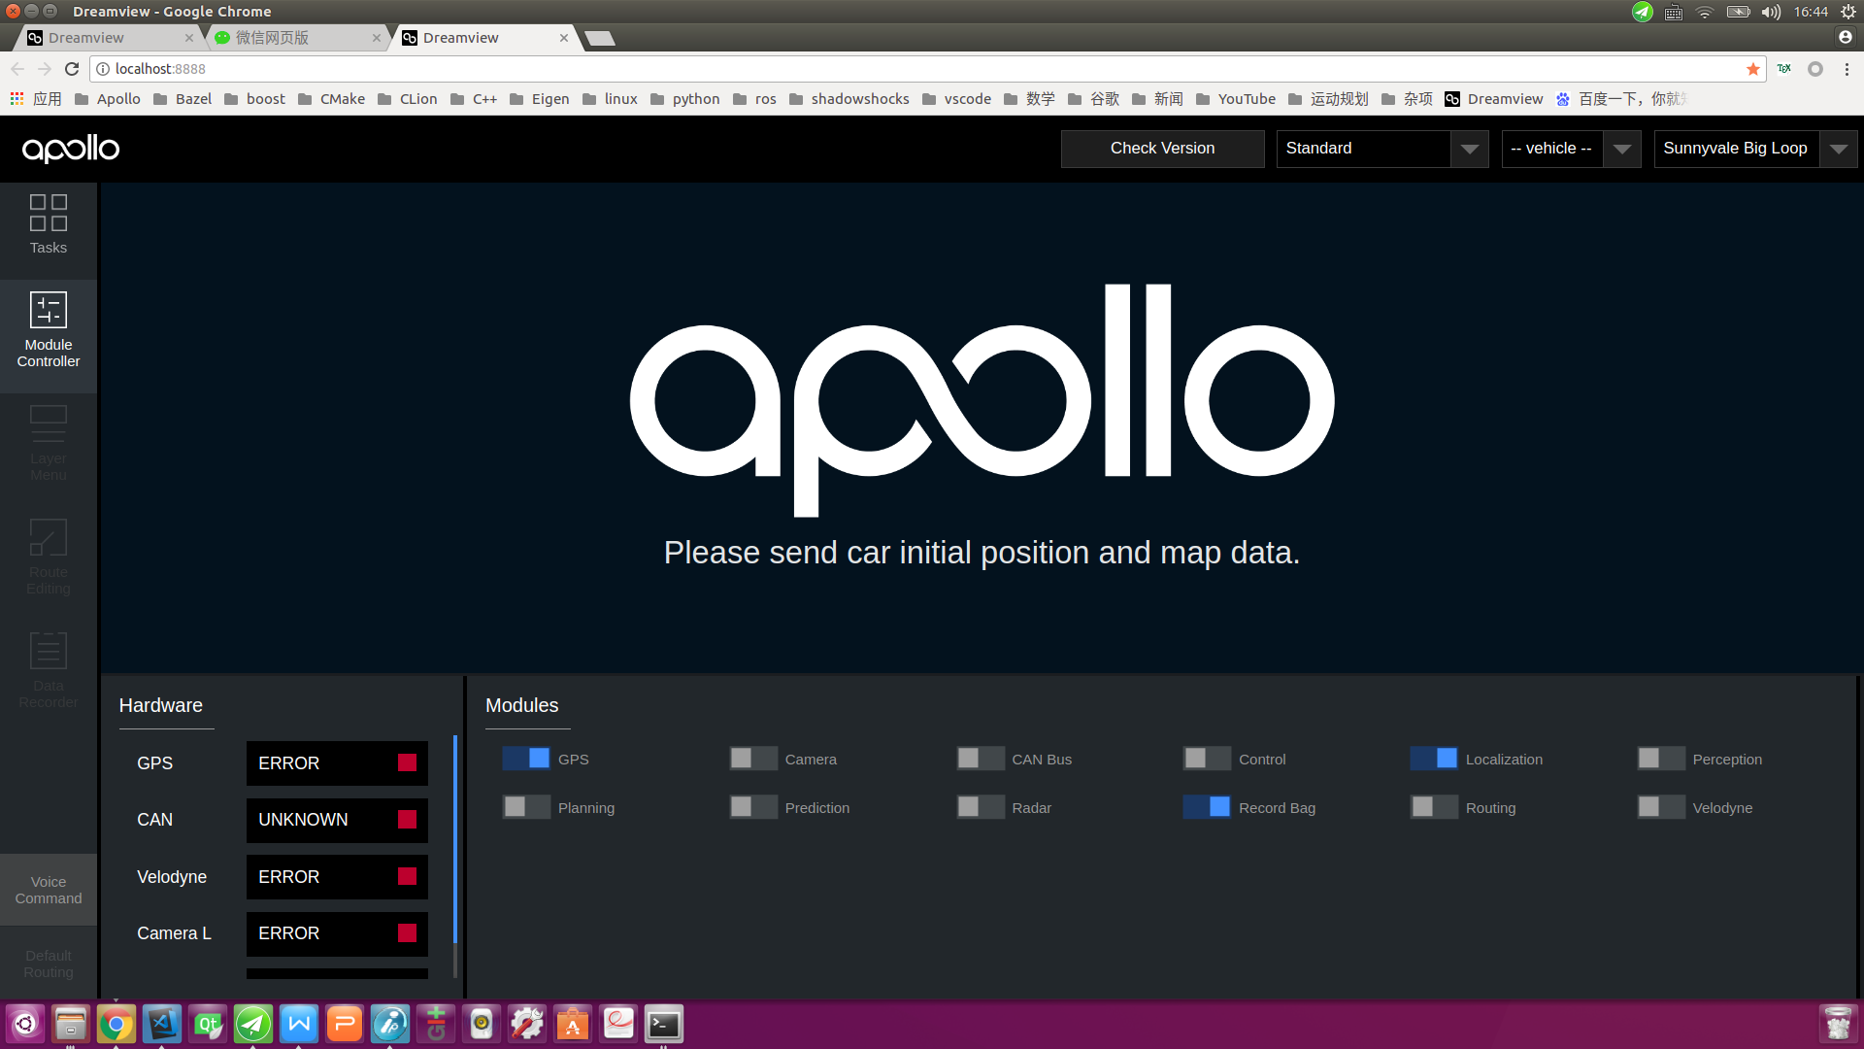Disable the Localization module switch
Viewport: 1864px width, 1049px height.
1433,759
